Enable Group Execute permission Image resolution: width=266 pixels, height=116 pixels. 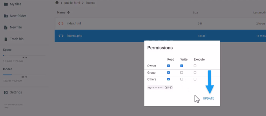(195, 72)
